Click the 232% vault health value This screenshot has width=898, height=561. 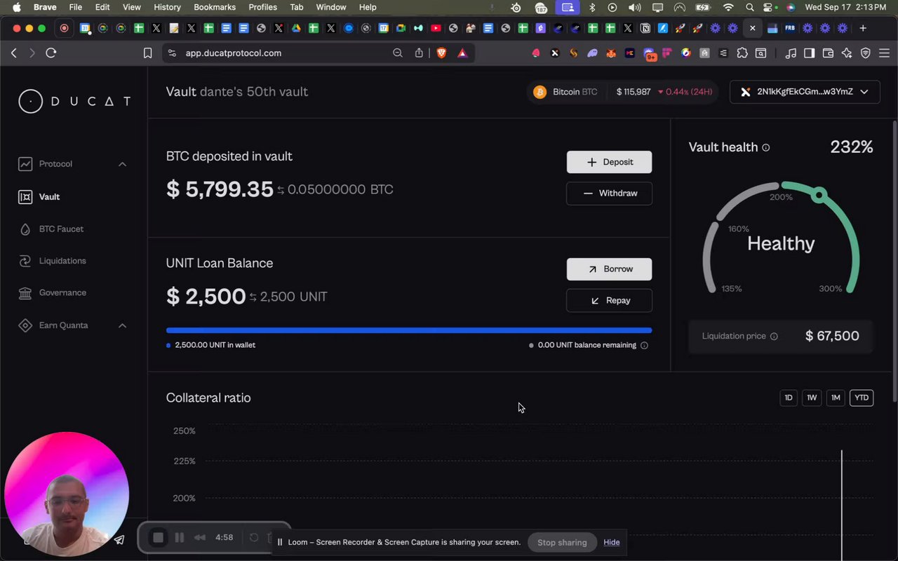tap(852, 147)
